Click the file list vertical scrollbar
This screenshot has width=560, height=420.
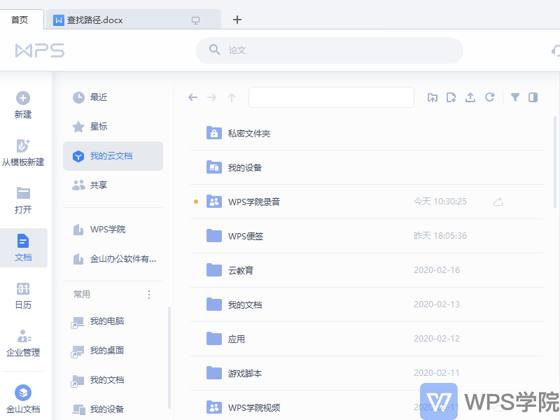pos(554,162)
